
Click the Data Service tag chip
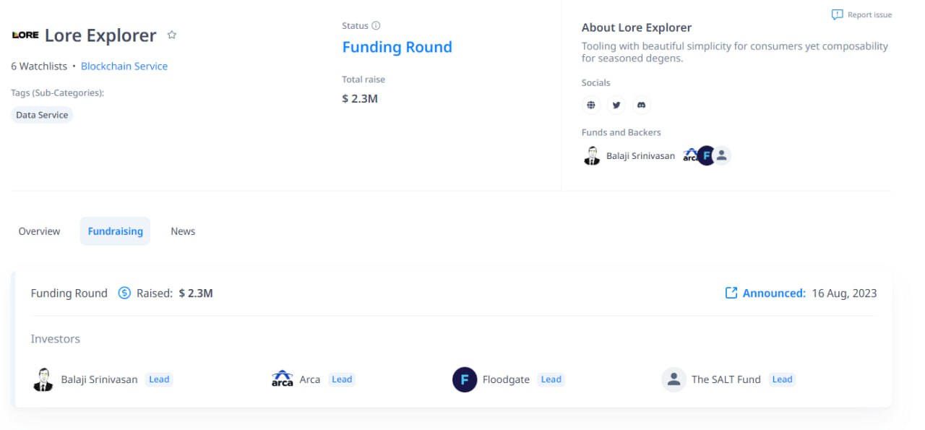[x=42, y=115]
